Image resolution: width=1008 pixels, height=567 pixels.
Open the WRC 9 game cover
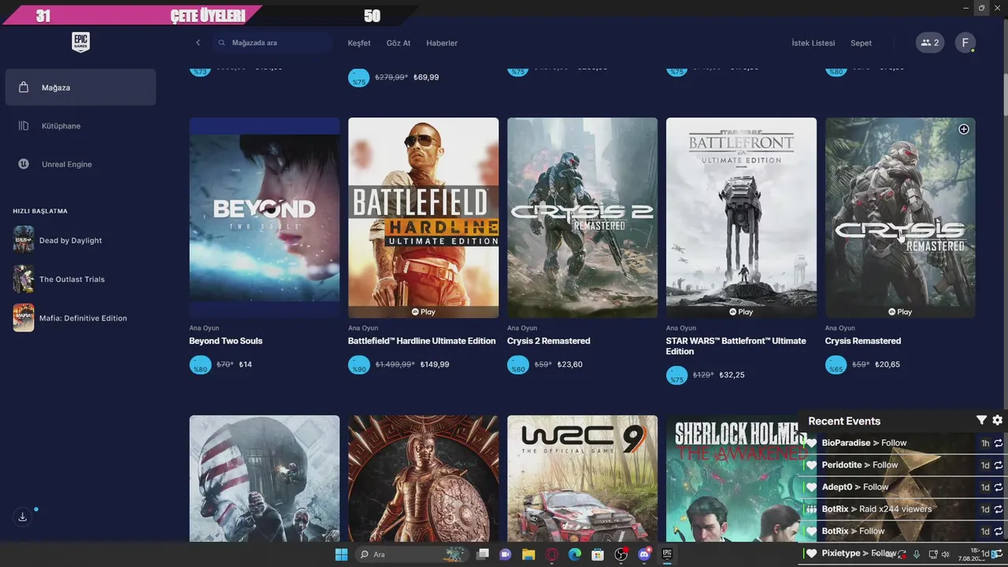(x=583, y=479)
